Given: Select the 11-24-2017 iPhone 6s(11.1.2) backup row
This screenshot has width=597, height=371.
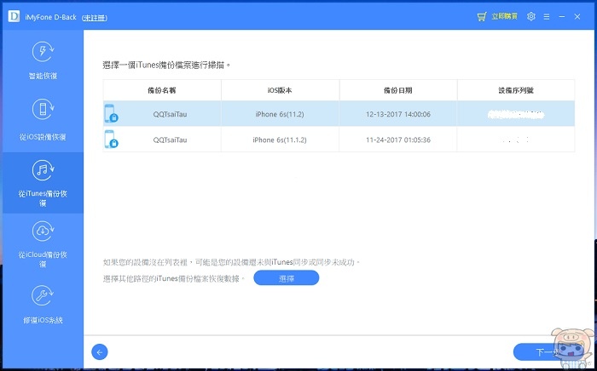Looking at the screenshot, I should pos(339,140).
